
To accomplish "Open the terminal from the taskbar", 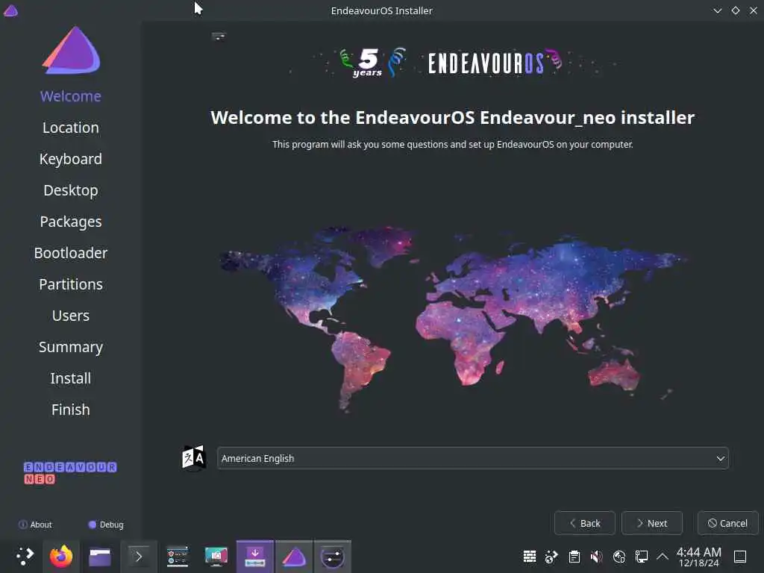I will click(x=138, y=557).
